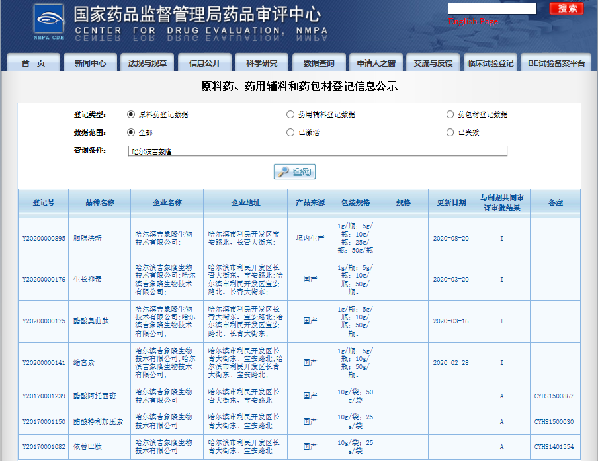Open the 临床试验登记 tab
Screen dimensions: 598x461
tap(490, 63)
